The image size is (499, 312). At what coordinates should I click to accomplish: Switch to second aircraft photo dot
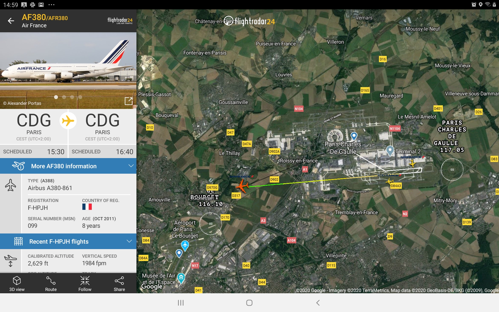tap(64, 97)
